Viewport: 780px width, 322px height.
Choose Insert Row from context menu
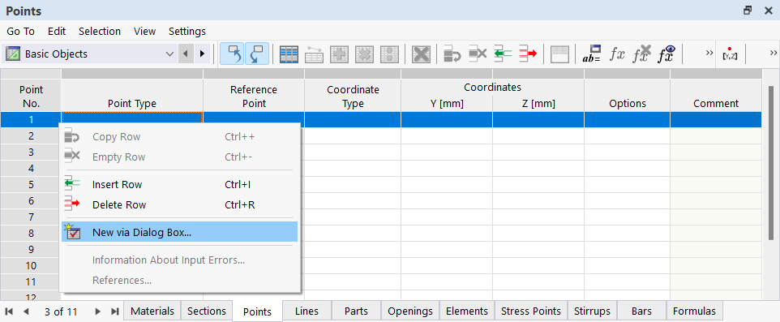click(x=179, y=185)
